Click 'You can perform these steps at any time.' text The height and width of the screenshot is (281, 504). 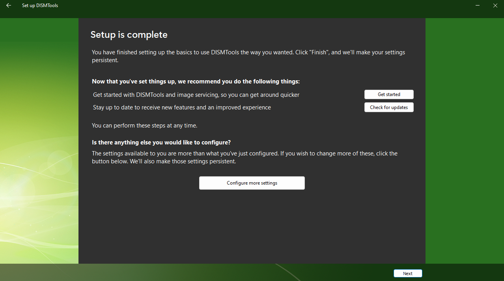point(144,126)
